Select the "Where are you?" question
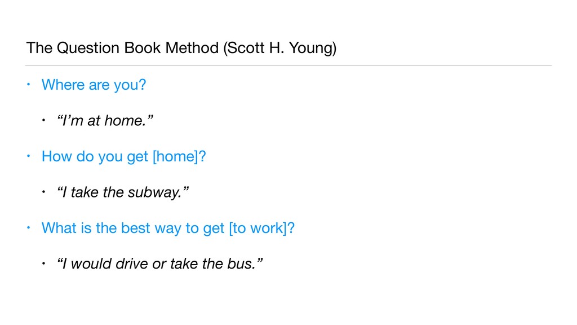The width and height of the screenshot is (577, 325). click(x=94, y=85)
